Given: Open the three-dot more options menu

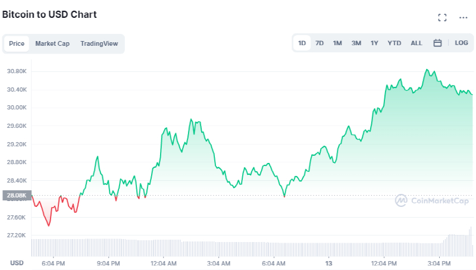Looking at the screenshot, I should [464, 18].
